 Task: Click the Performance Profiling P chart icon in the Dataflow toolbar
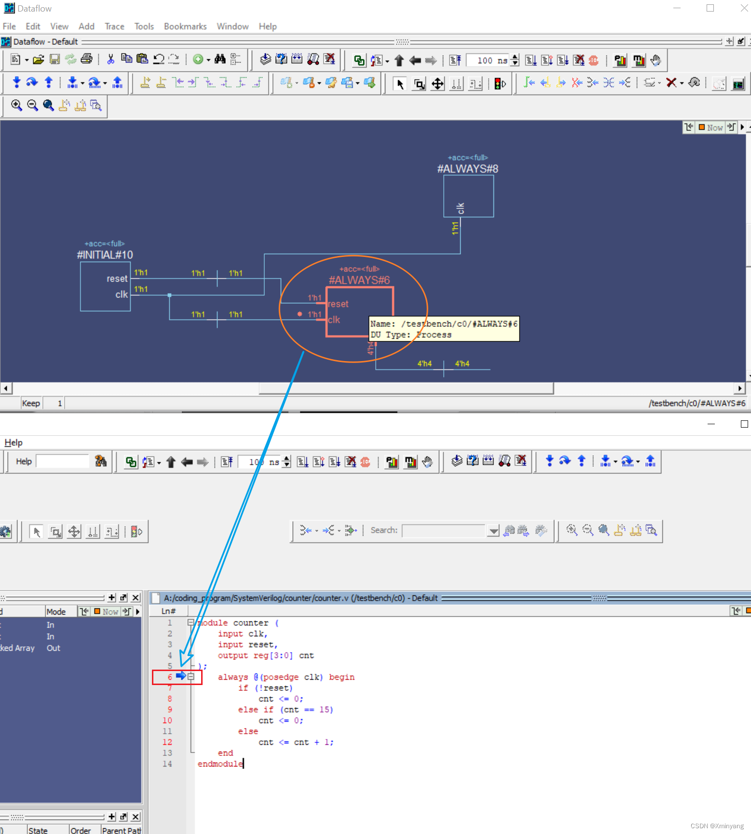click(620, 60)
